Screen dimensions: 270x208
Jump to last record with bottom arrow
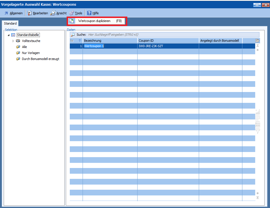(257, 197)
